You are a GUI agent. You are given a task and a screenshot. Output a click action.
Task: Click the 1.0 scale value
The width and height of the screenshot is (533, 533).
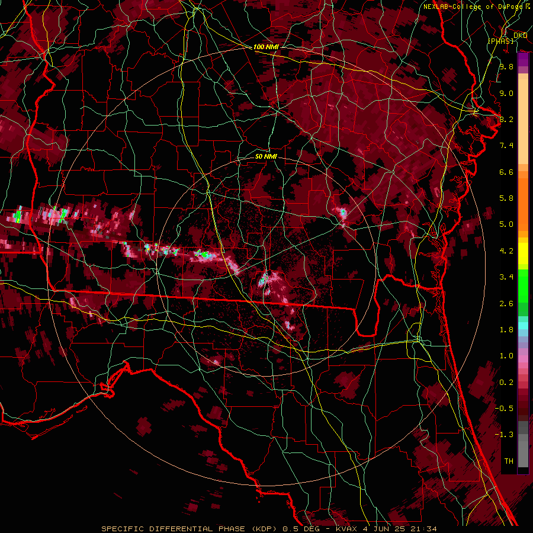tap(506, 356)
